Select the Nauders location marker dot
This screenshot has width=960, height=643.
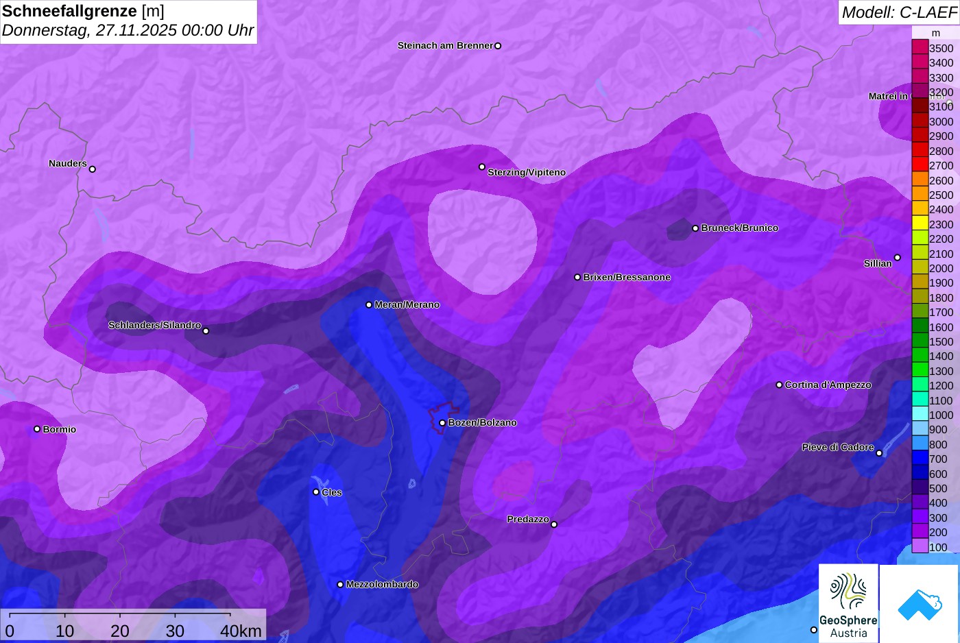(93, 169)
